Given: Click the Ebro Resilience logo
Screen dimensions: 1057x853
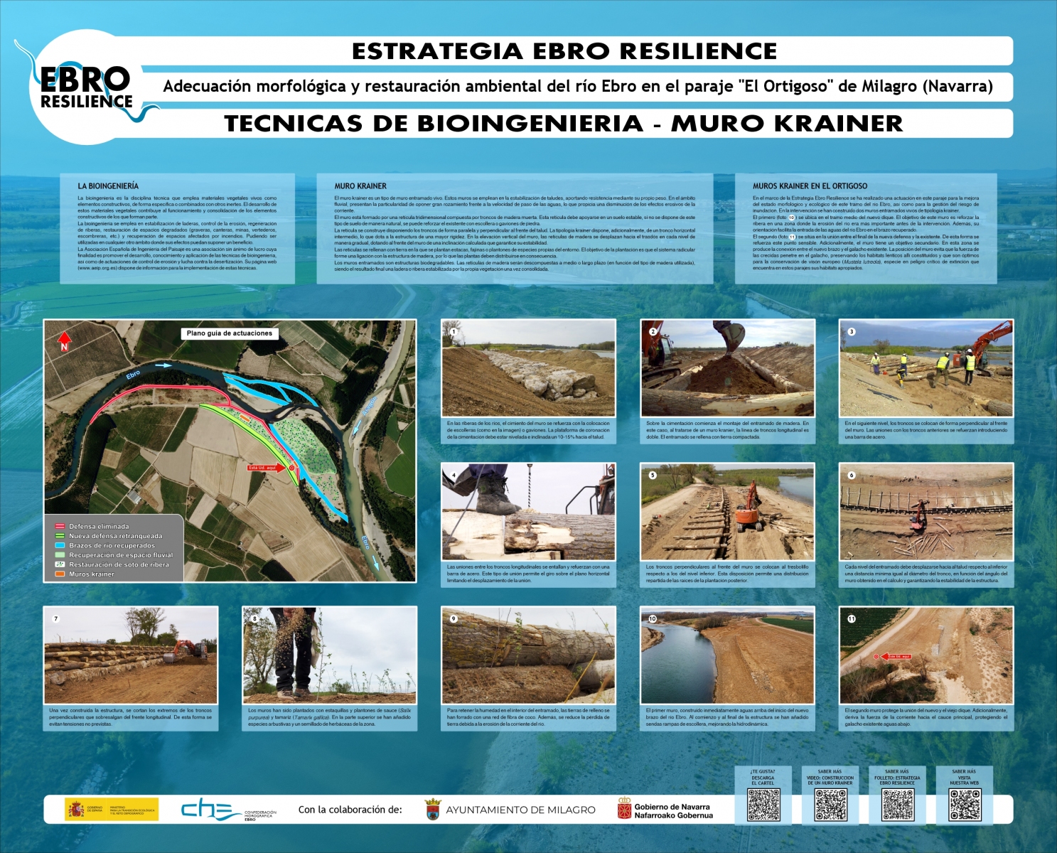Looking at the screenshot, I should click(x=85, y=88).
